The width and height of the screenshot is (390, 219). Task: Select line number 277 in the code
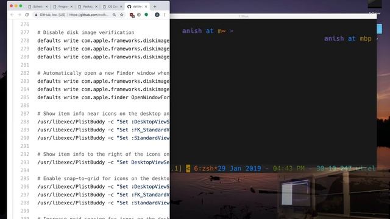point(25,32)
